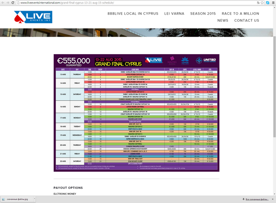
Task: Close the downloads bar
Action: [273, 199]
